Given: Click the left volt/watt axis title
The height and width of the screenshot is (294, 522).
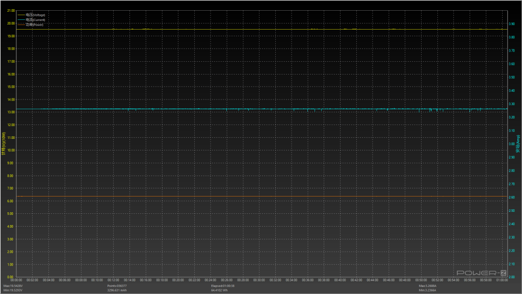Looking at the screenshot, I should pyautogui.click(x=4, y=143).
